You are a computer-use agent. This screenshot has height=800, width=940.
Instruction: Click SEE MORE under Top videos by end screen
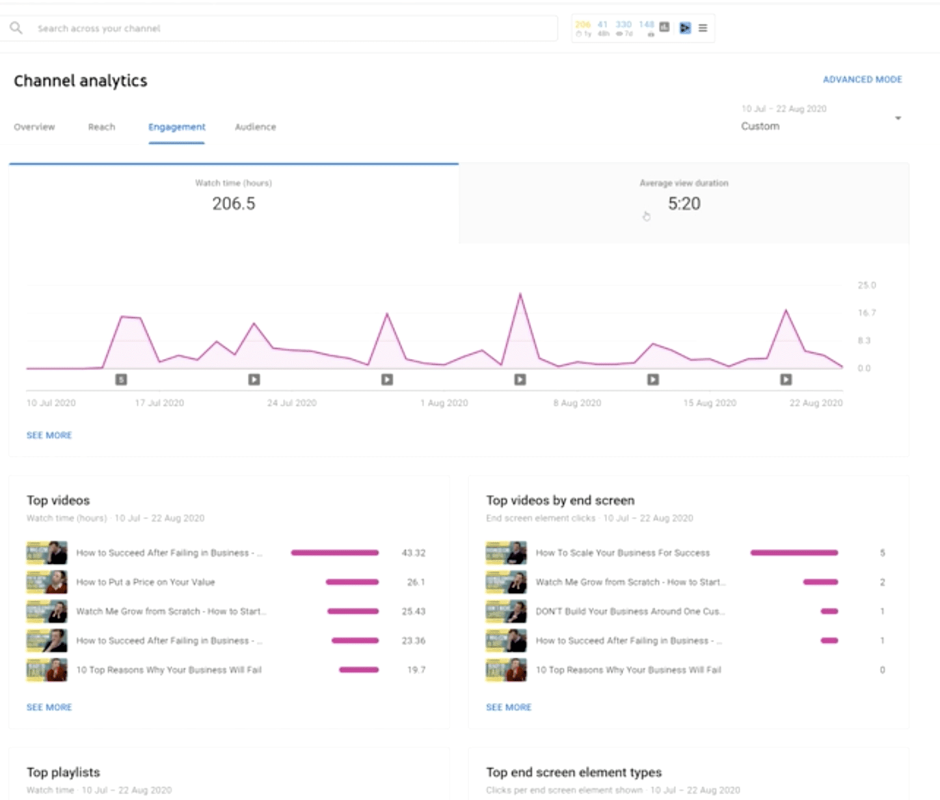point(509,707)
